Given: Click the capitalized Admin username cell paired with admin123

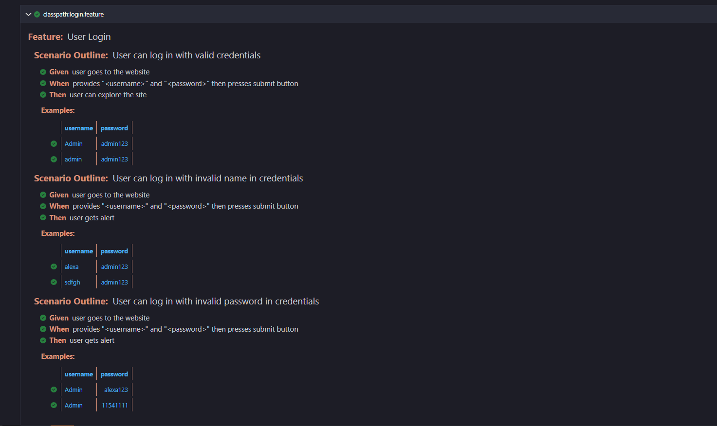Looking at the screenshot, I should tap(74, 144).
